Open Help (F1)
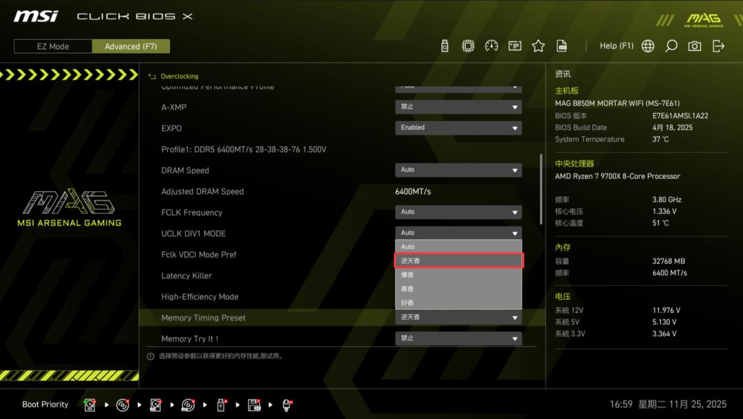 coord(616,46)
